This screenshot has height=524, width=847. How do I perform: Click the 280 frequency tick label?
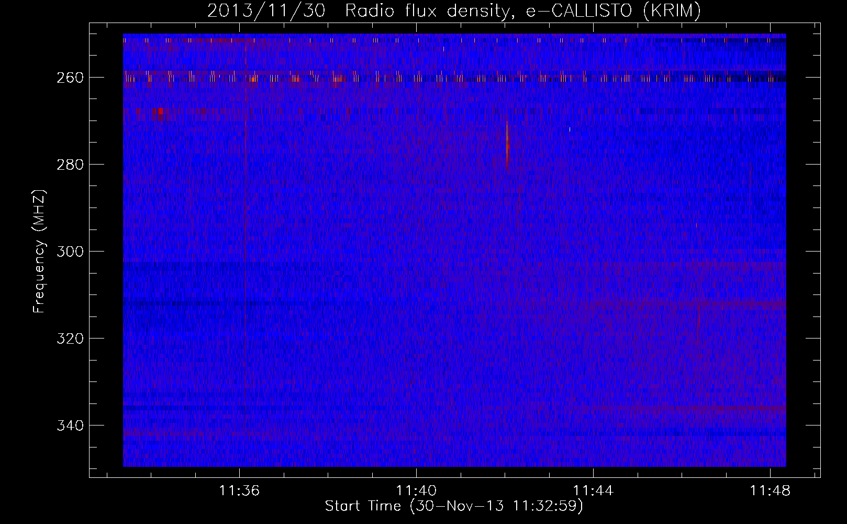(70, 165)
